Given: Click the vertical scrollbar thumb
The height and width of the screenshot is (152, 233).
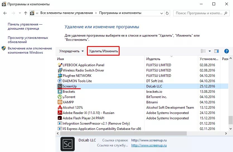Looking at the screenshot, I should pyautogui.click(x=230, y=120).
